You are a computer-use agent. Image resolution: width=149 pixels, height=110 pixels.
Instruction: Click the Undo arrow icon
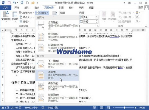(15, 3)
